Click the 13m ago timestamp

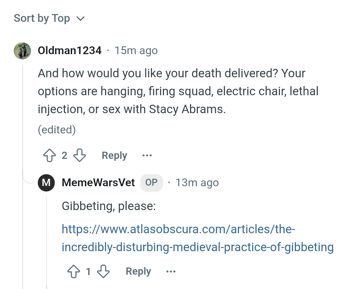click(197, 183)
